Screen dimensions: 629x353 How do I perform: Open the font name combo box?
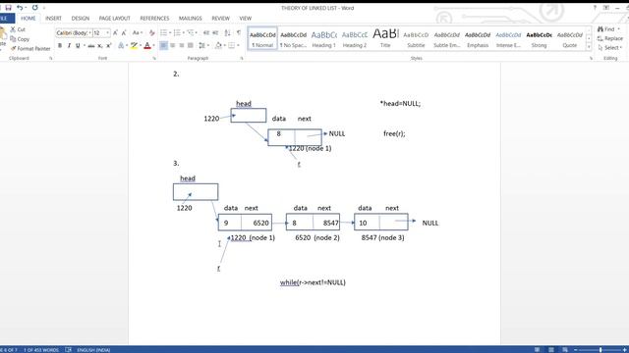(x=75, y=32)
